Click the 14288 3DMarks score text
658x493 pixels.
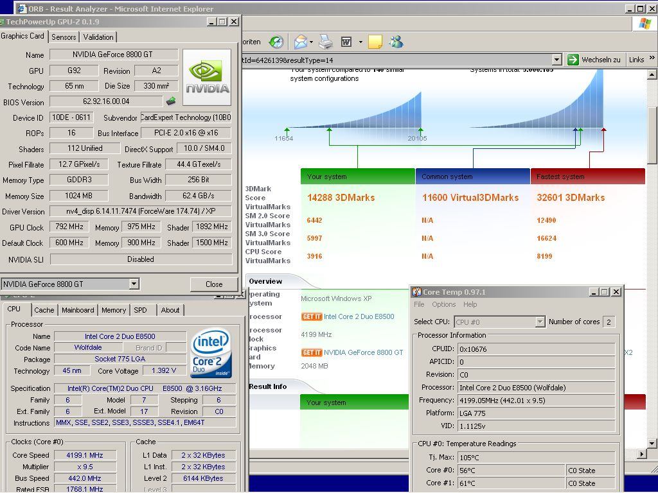click(341, 198)
